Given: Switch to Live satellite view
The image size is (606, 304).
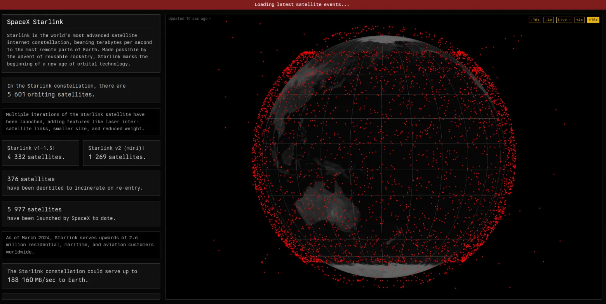Looking at the screenshot, I should [564, 20].
